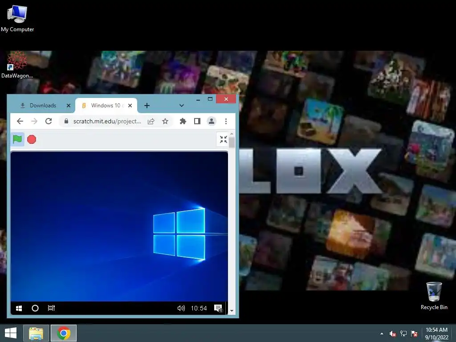Click the padlock site info icon
The image size is (456, 342).
[66, 121]
